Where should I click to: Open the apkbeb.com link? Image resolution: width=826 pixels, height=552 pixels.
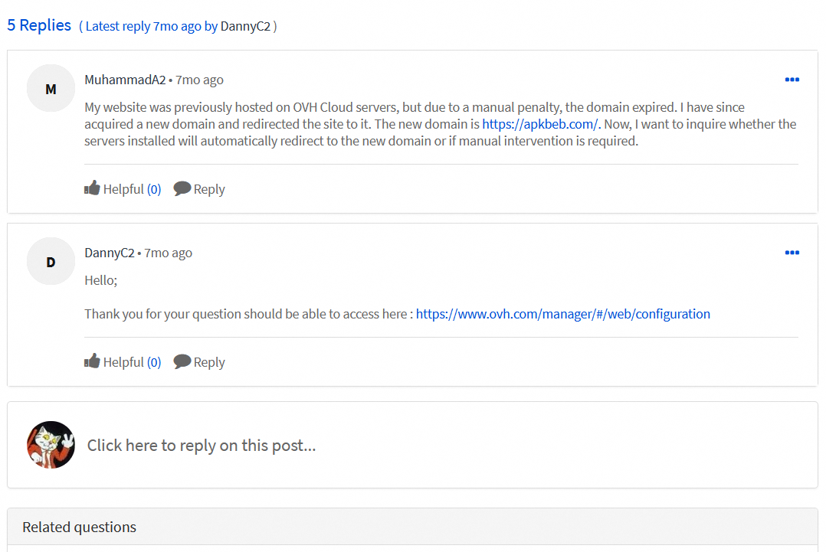(x=540, y=124)
